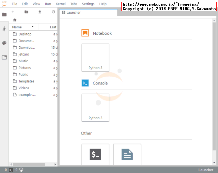Sort files by the Name column header

[17, 27]
